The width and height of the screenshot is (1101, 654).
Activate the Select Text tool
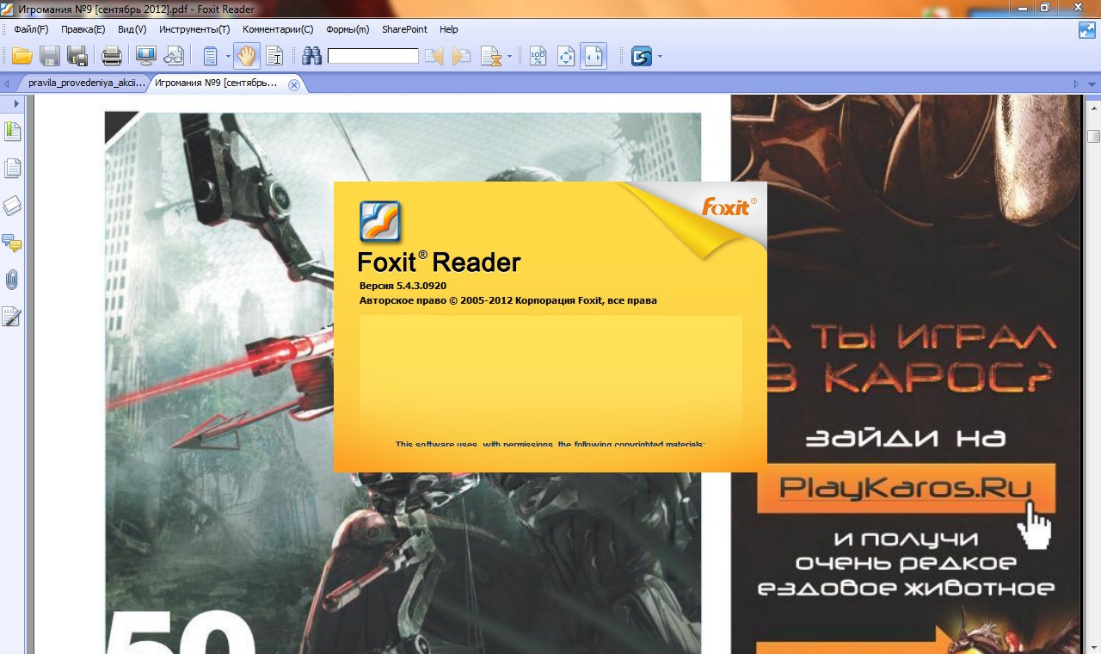pos(274,57)
